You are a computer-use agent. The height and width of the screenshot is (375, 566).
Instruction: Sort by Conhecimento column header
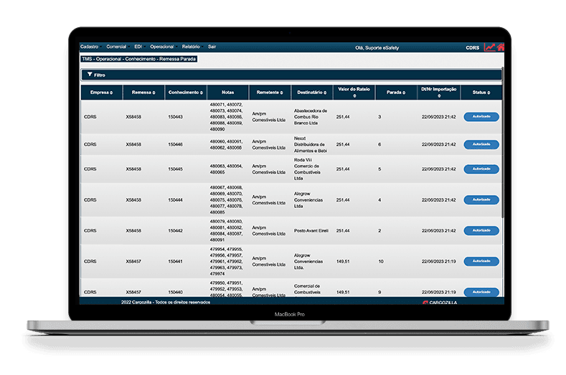[185, 92]
